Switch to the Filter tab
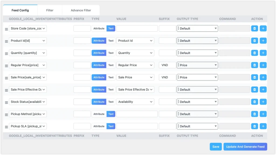Screen dimensions: 276x155 pos(50,10)
